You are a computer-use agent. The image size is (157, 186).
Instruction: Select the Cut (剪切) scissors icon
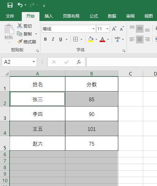20,26
